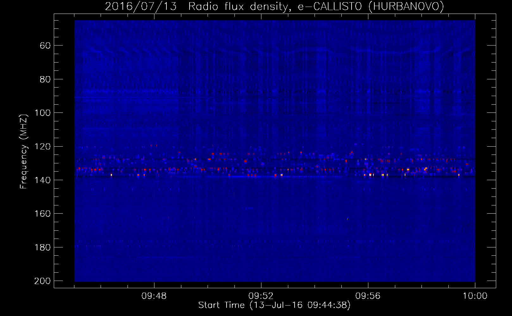Click the 09:52 time tick label

(261, 296)
